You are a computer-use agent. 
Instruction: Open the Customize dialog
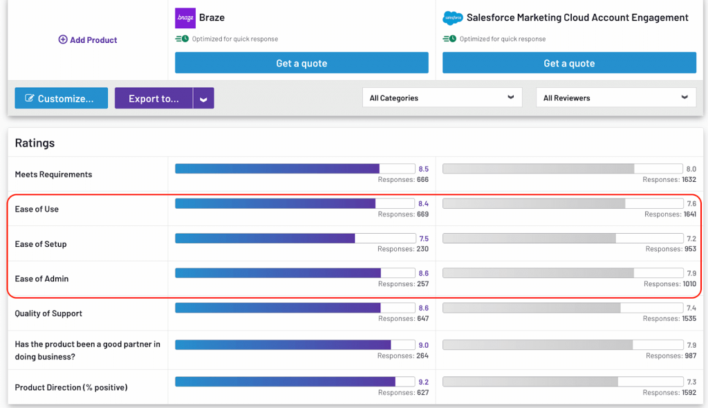tap(61, 98)
